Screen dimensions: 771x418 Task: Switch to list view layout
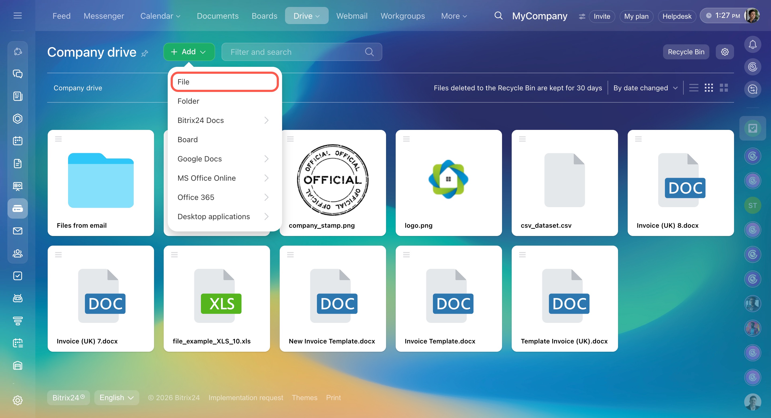[x=694, y=88]
